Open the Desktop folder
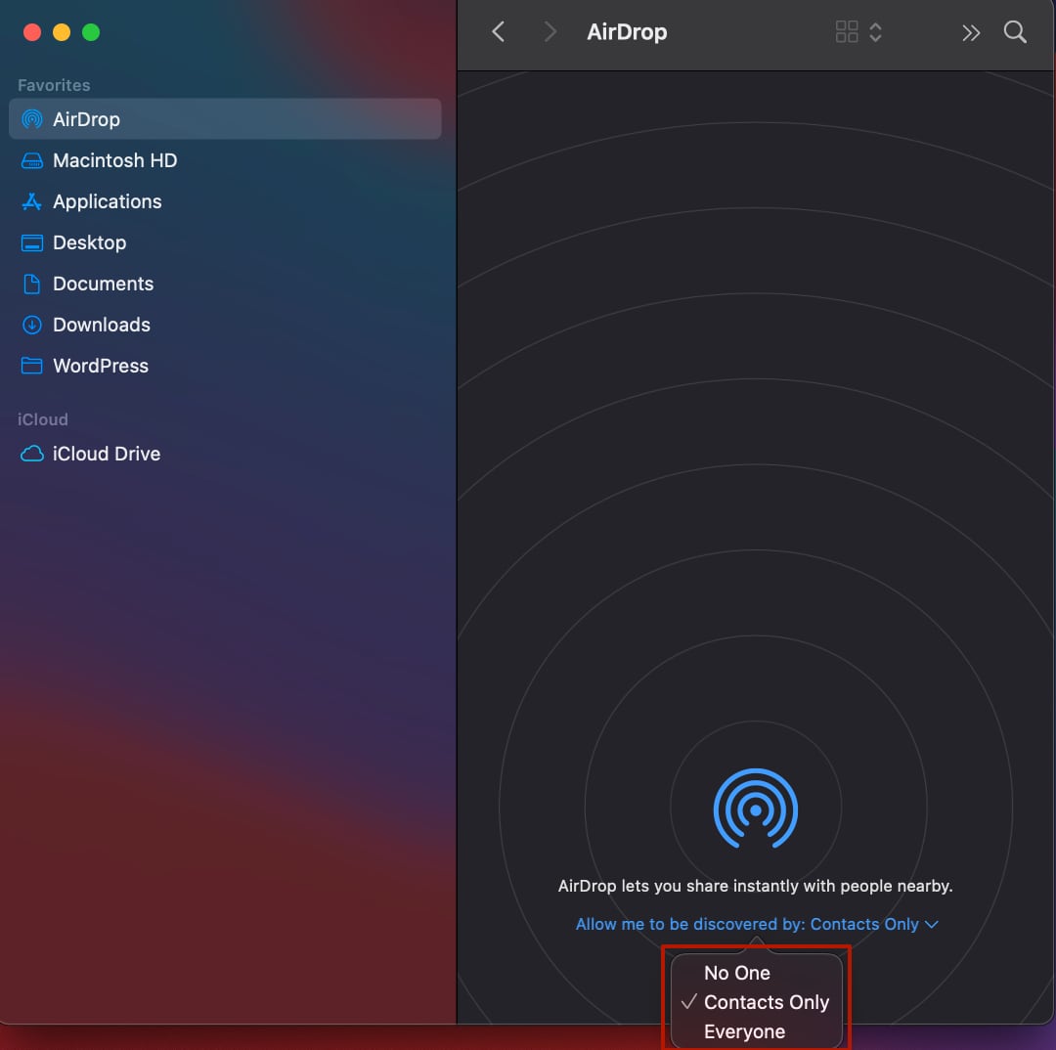The width and height of the screenshot is (1056, 1050). 91,242
